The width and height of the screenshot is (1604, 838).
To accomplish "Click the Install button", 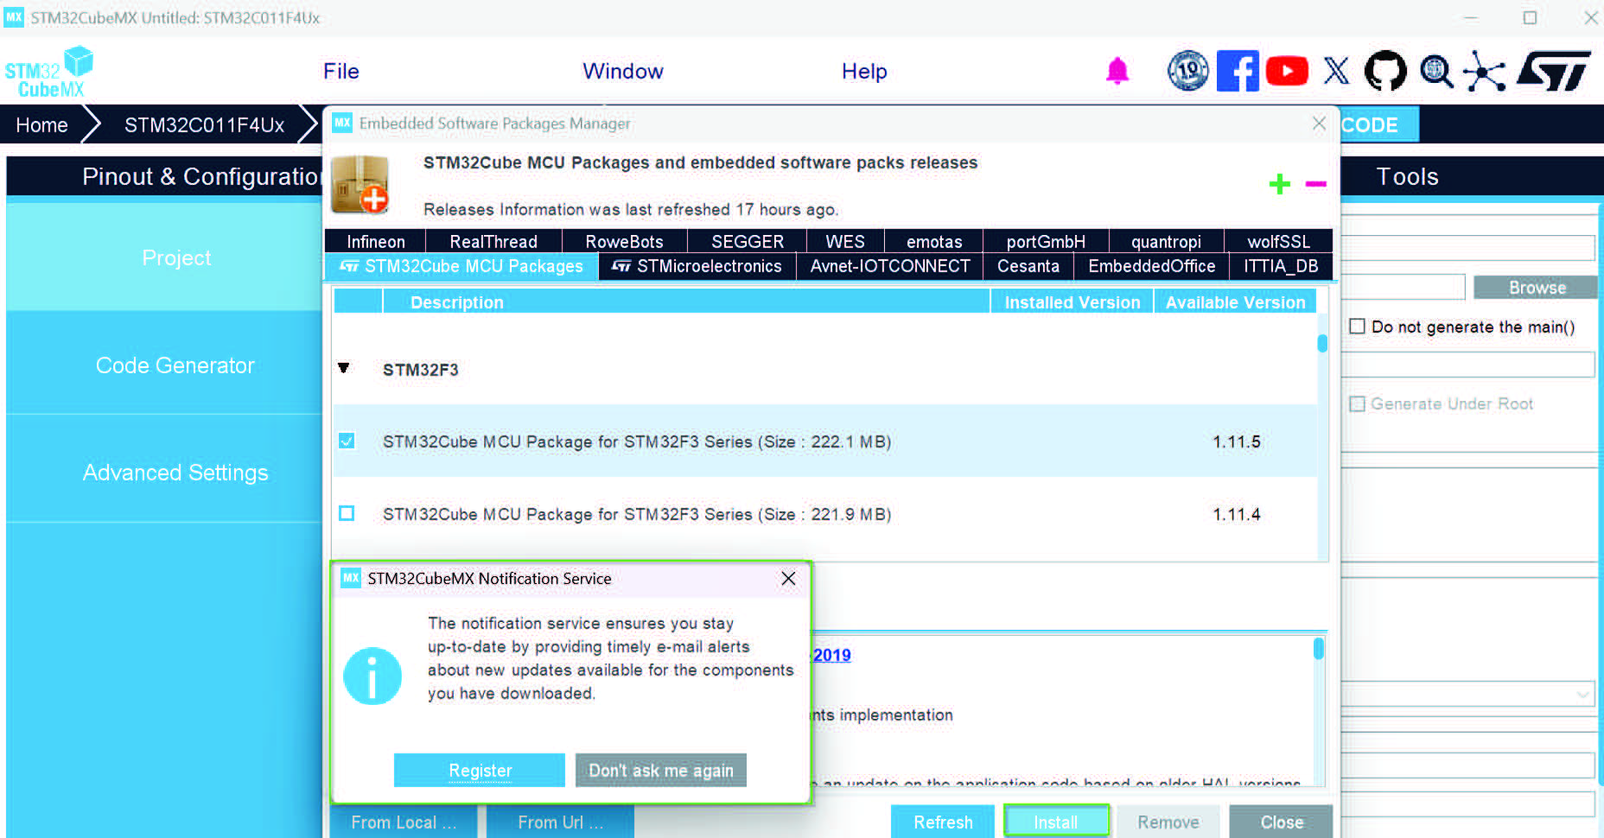I will click(1056, 822).
